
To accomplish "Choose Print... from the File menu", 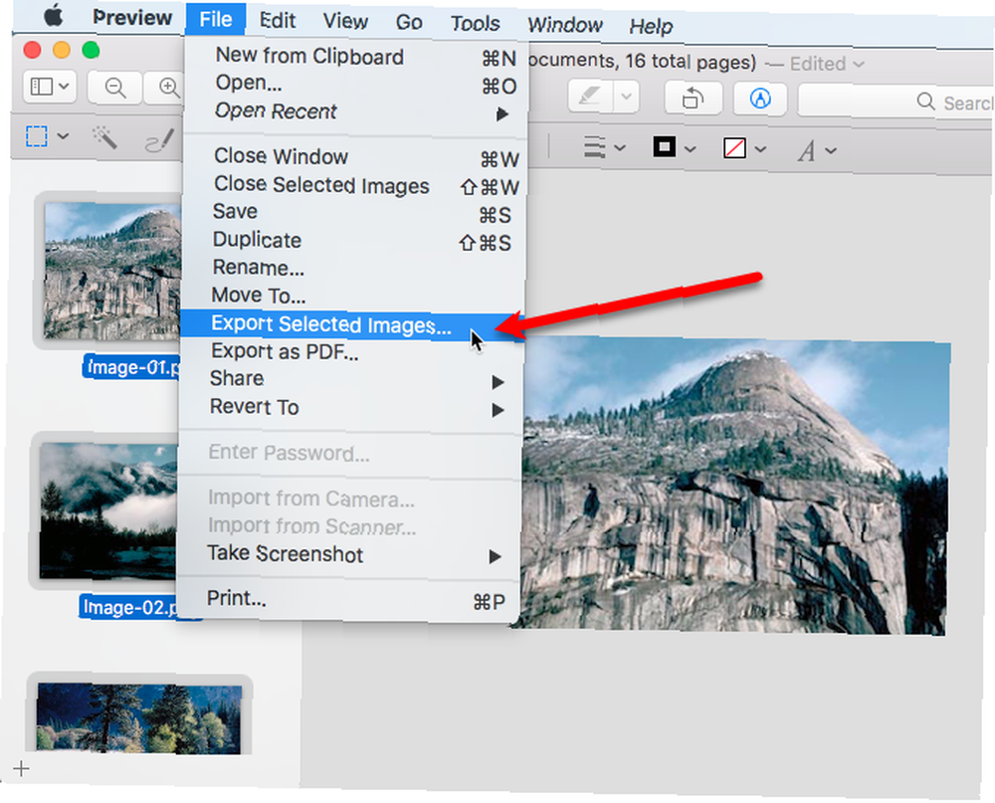I will pos(348,599).
